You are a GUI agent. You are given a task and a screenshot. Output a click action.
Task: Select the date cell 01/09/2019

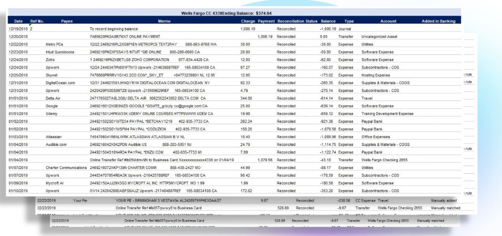(18, 183)
